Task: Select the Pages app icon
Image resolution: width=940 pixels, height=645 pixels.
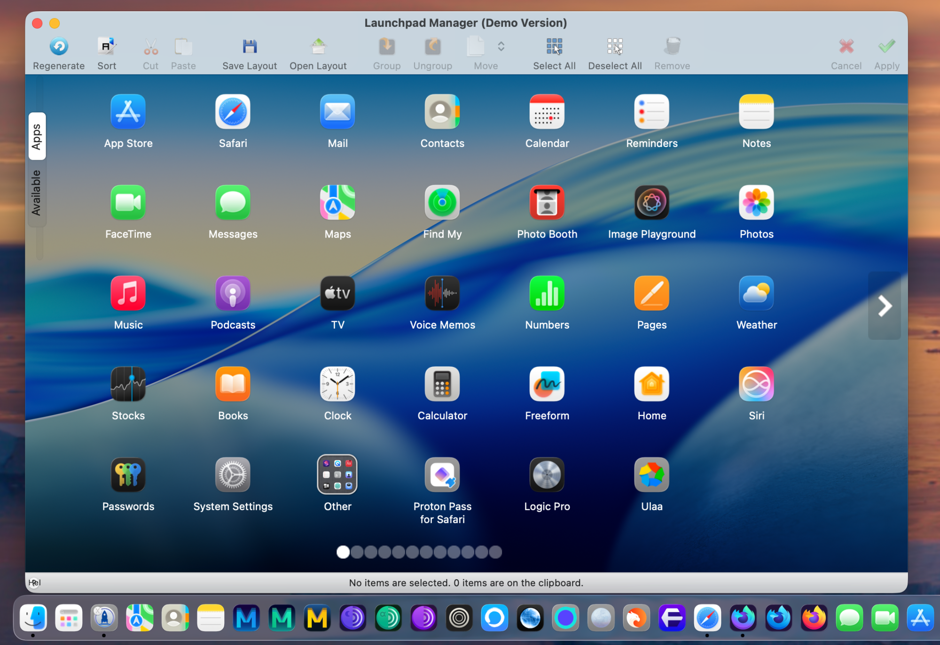Action: [x=652, y=293]
